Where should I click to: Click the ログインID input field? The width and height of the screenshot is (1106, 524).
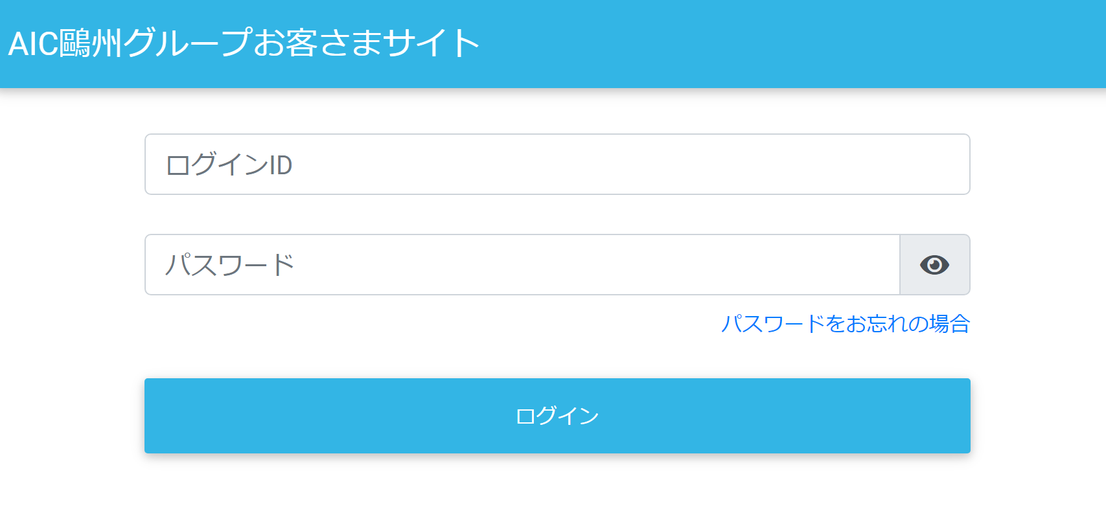[x=557, y=165]
